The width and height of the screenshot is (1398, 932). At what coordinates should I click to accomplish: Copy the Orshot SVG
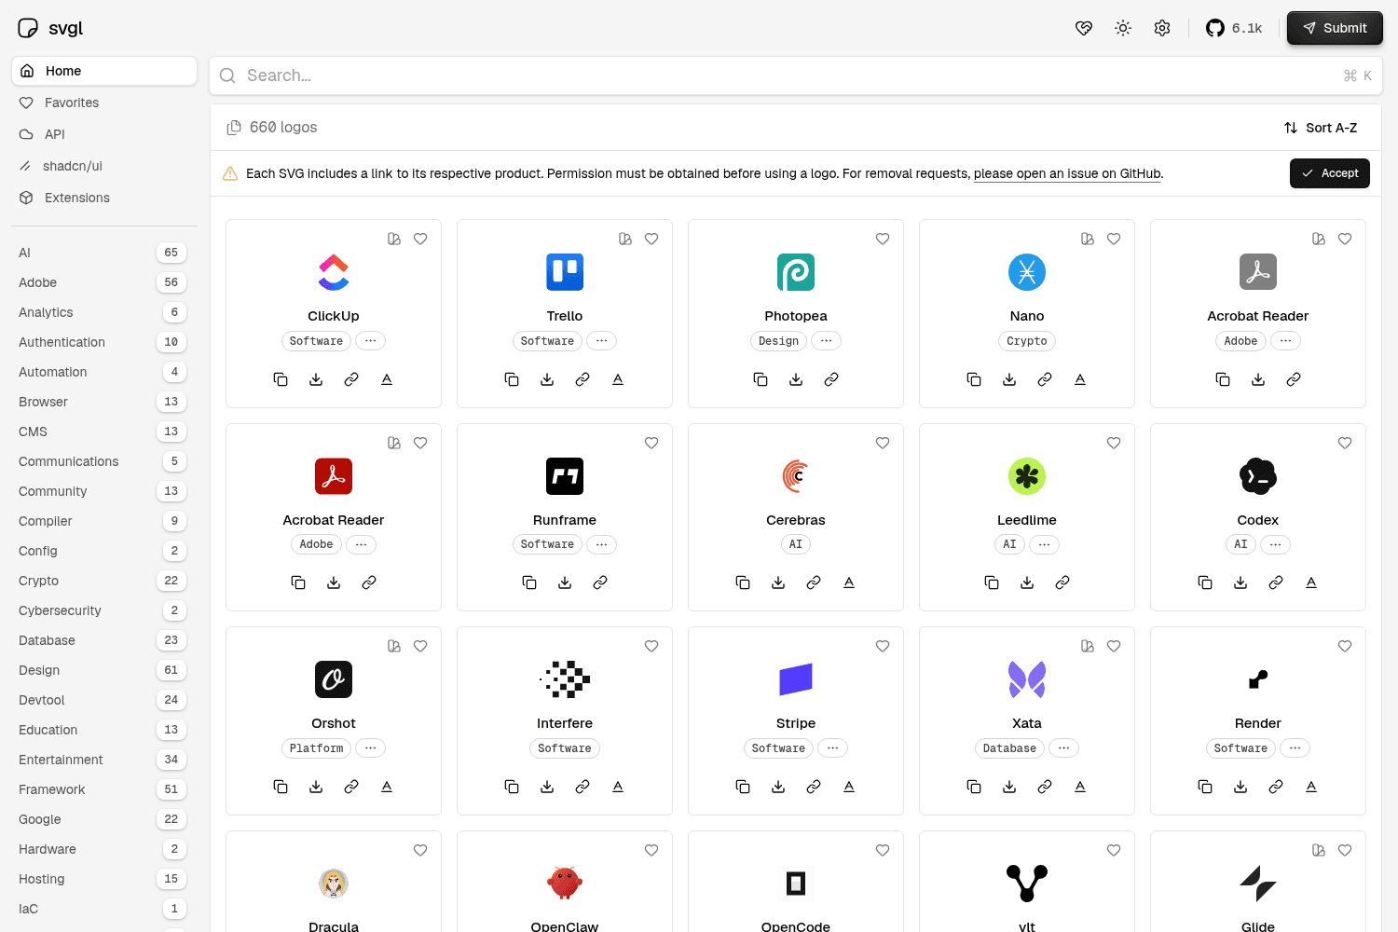pyautogui.click(x=281, y=787)
